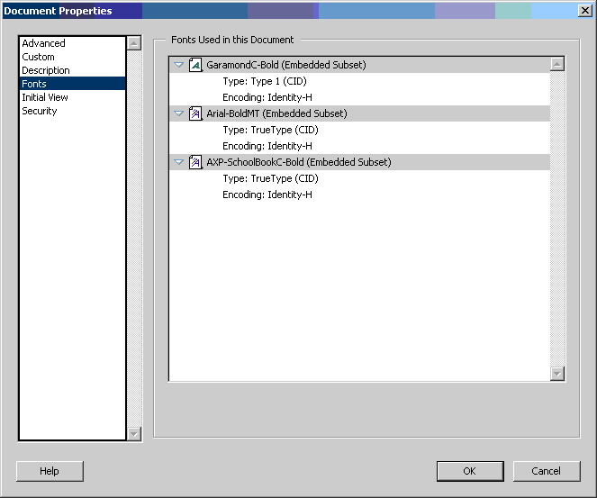This screenshot has width=597, height=498.
Task: Click the Arial-BoldMT TrueType font icon
Action: [x=195, y=113]
